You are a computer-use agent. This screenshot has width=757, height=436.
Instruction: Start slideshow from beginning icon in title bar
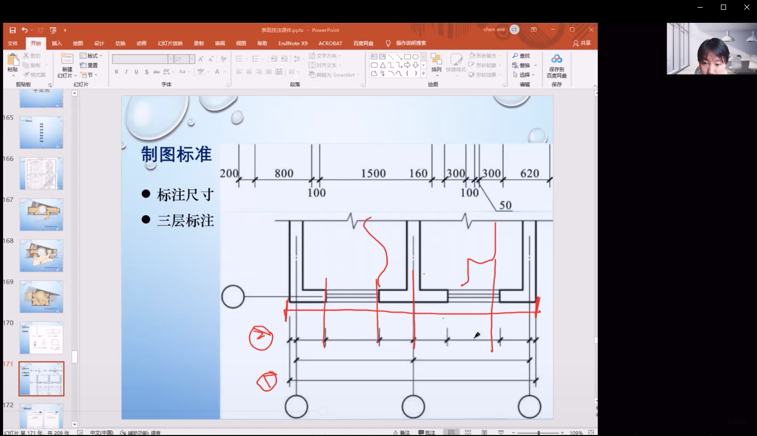coord(53,30)
